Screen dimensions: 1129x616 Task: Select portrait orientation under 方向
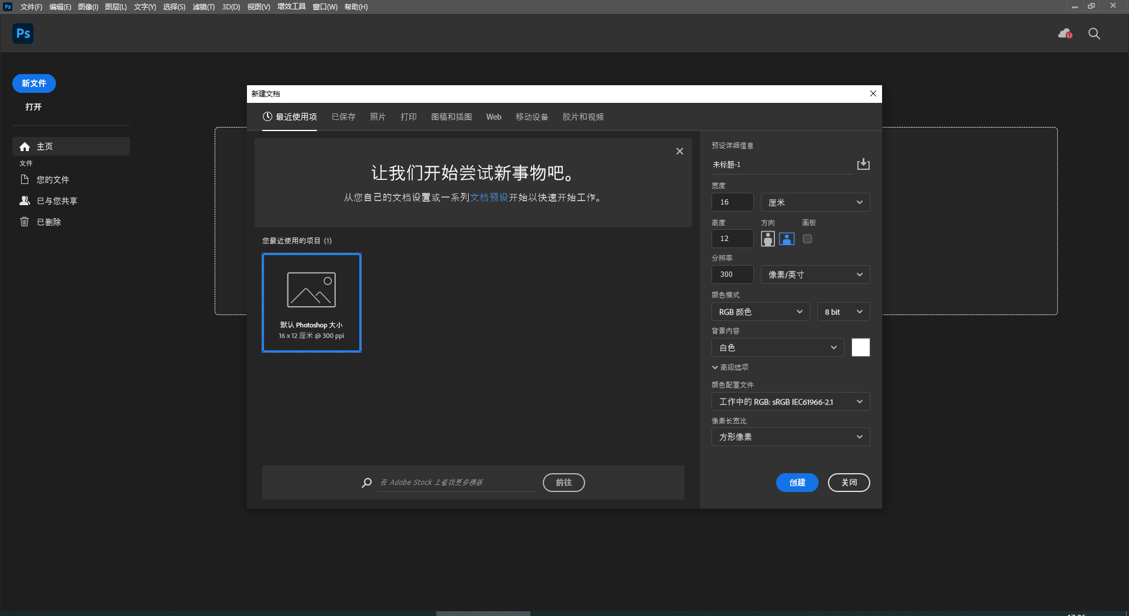767,239
